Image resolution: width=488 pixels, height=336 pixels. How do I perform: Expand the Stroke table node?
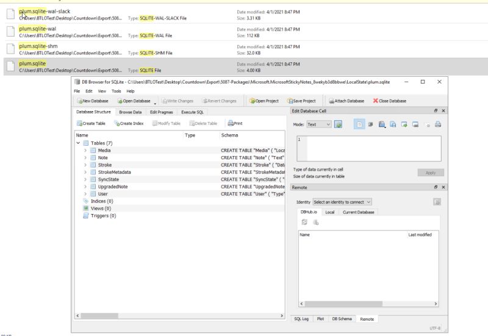click(x=85, y=165)
